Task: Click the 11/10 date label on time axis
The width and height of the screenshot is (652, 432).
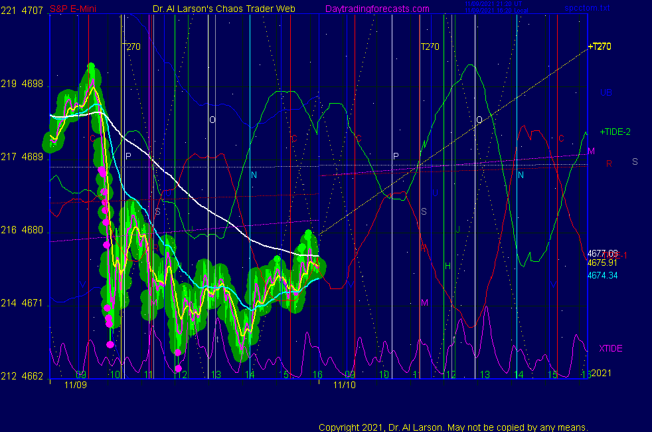Action: [344, 384]
